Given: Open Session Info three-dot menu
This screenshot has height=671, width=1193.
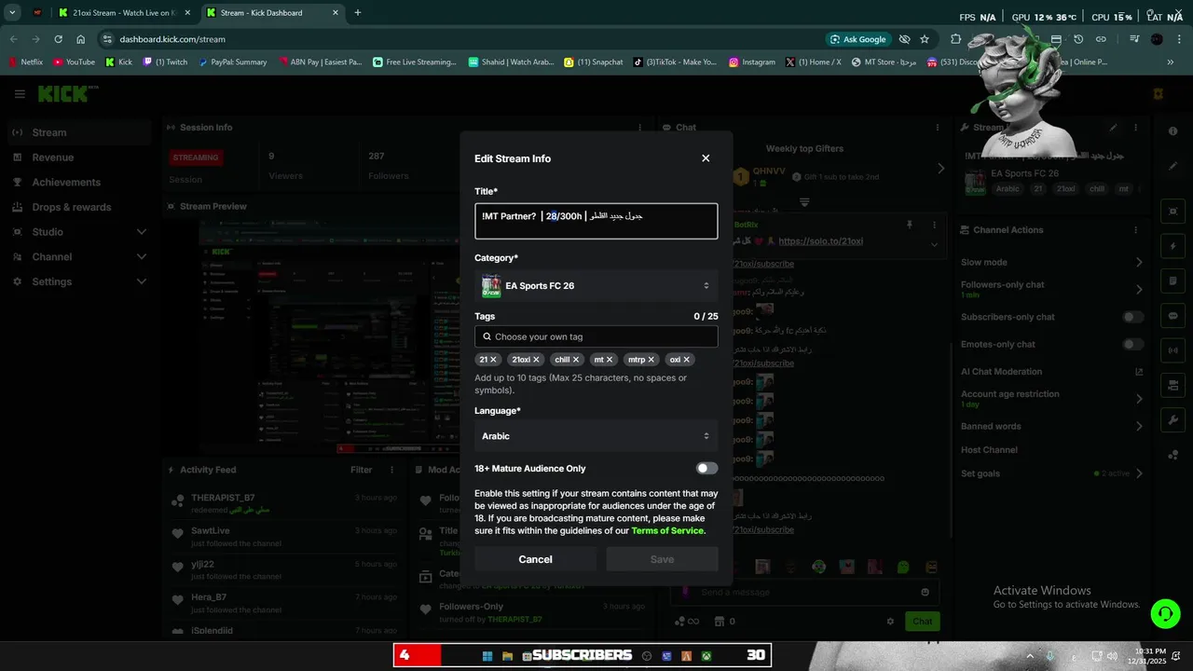Looking at the screenshot, I should [x=639, y=128].
